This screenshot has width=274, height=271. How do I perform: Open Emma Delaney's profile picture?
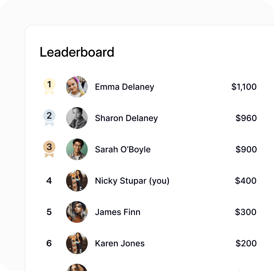click(x=77, y=87)
